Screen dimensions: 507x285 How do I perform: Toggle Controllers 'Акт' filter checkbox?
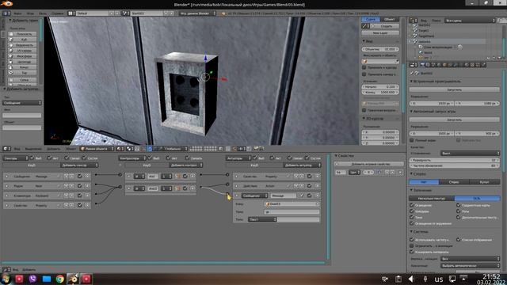point(168,158)
